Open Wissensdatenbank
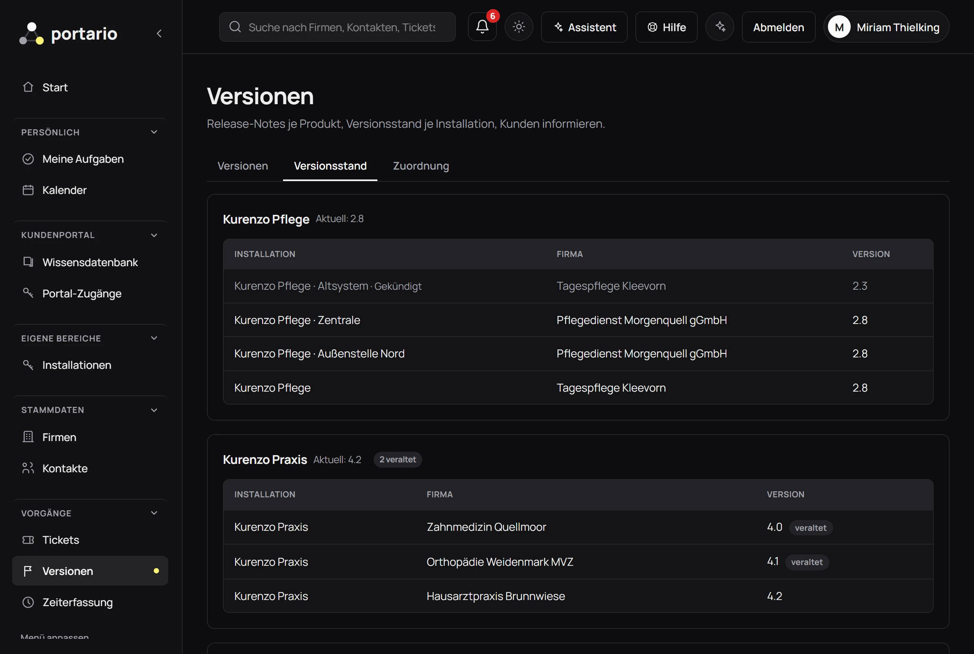This screenshot has height=654, width=974. tap(90, 262)
